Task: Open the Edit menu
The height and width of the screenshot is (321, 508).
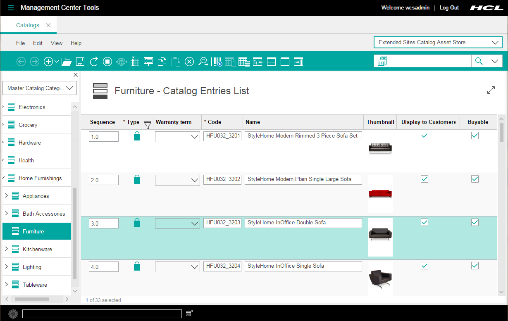Action: (x=38, y=43)
